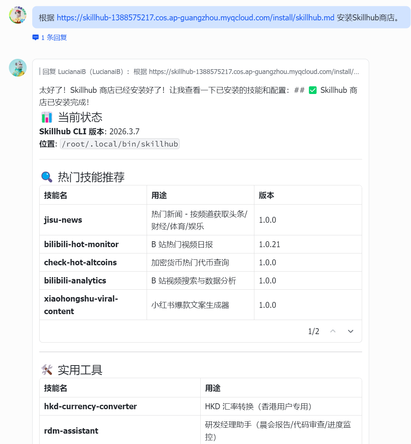Click the '1/2' page indicator

pos(314,331)
